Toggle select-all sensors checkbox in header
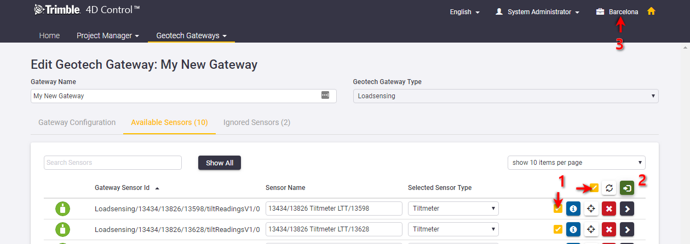 tap(594, 188)
